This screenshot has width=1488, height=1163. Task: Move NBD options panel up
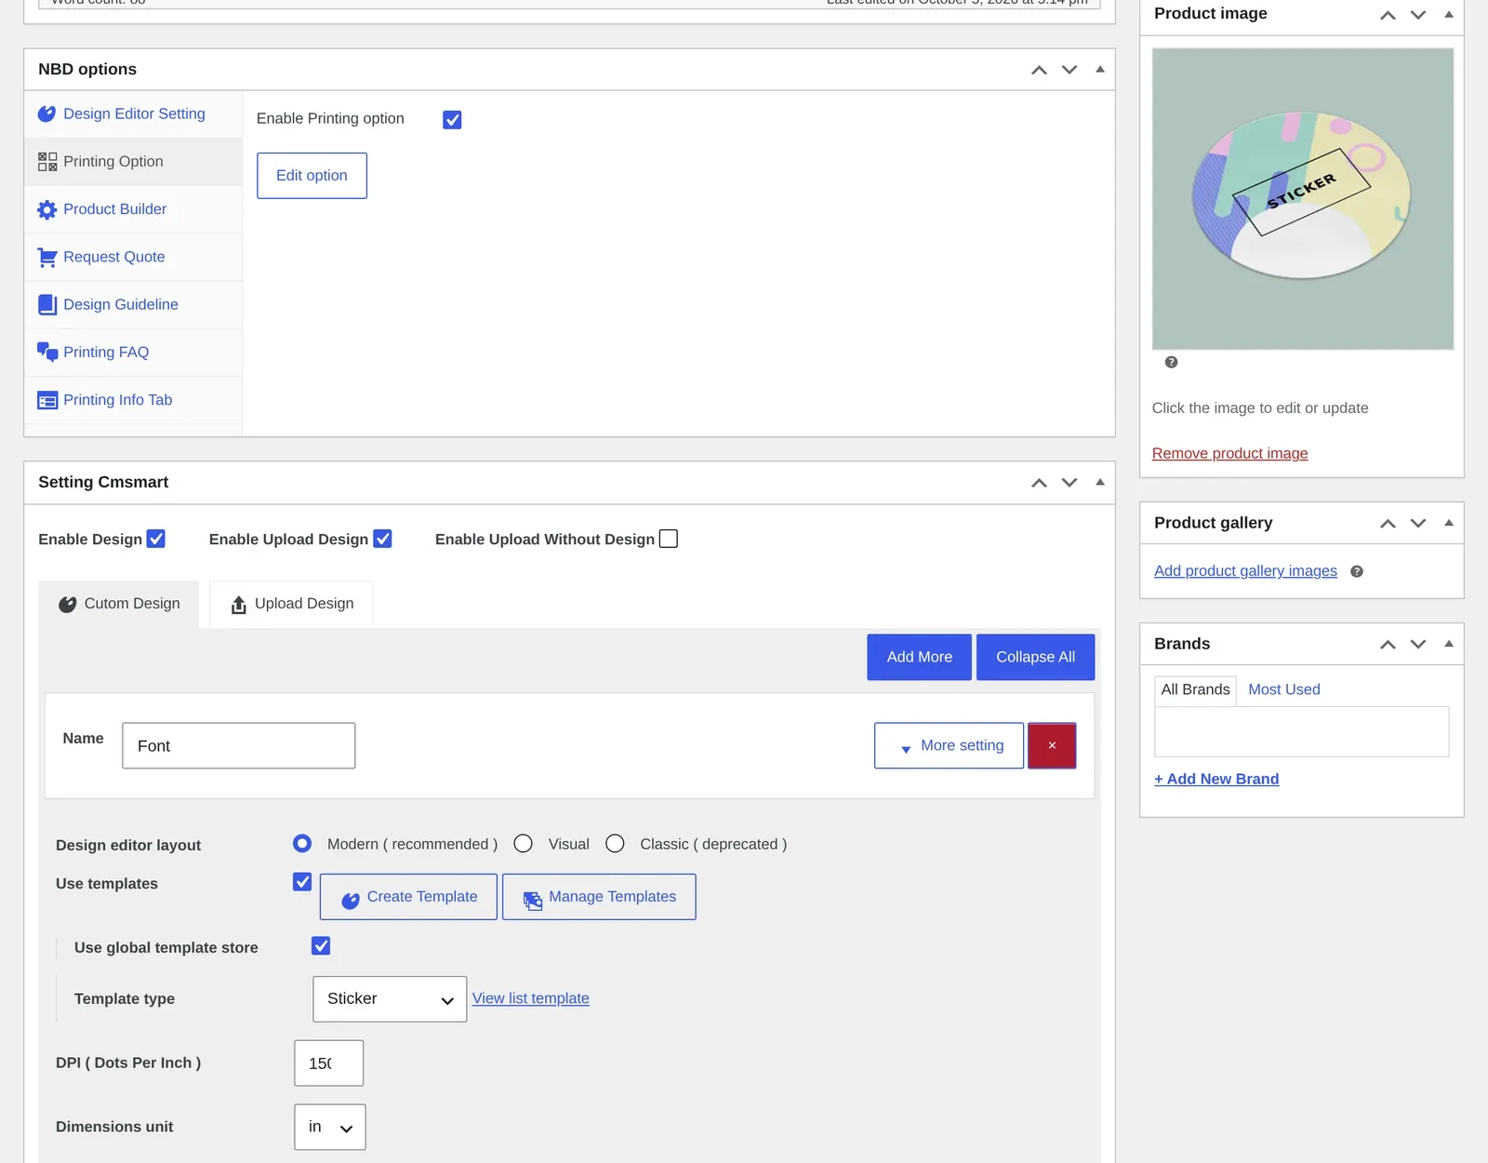click(1039, 70)
